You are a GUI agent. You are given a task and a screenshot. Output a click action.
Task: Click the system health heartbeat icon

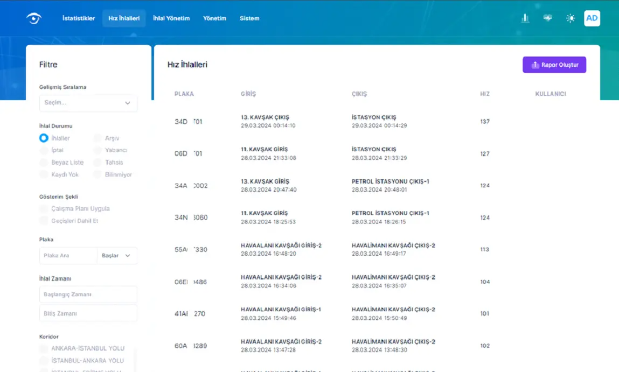click(548, 18)
